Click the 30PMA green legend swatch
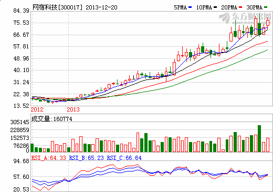This screenshot has height=192, width=273. point(266,7)
